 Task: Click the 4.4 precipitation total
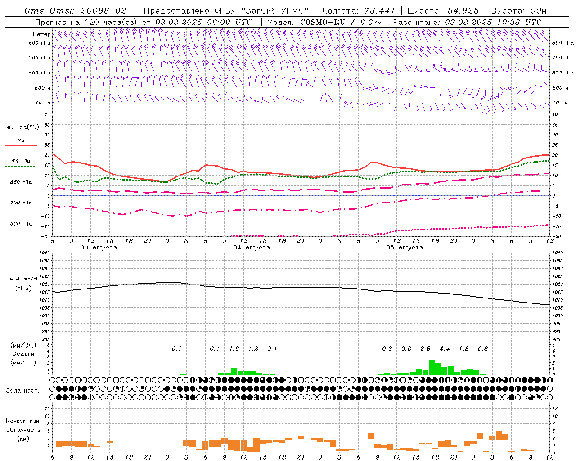(x=445, y=348)
